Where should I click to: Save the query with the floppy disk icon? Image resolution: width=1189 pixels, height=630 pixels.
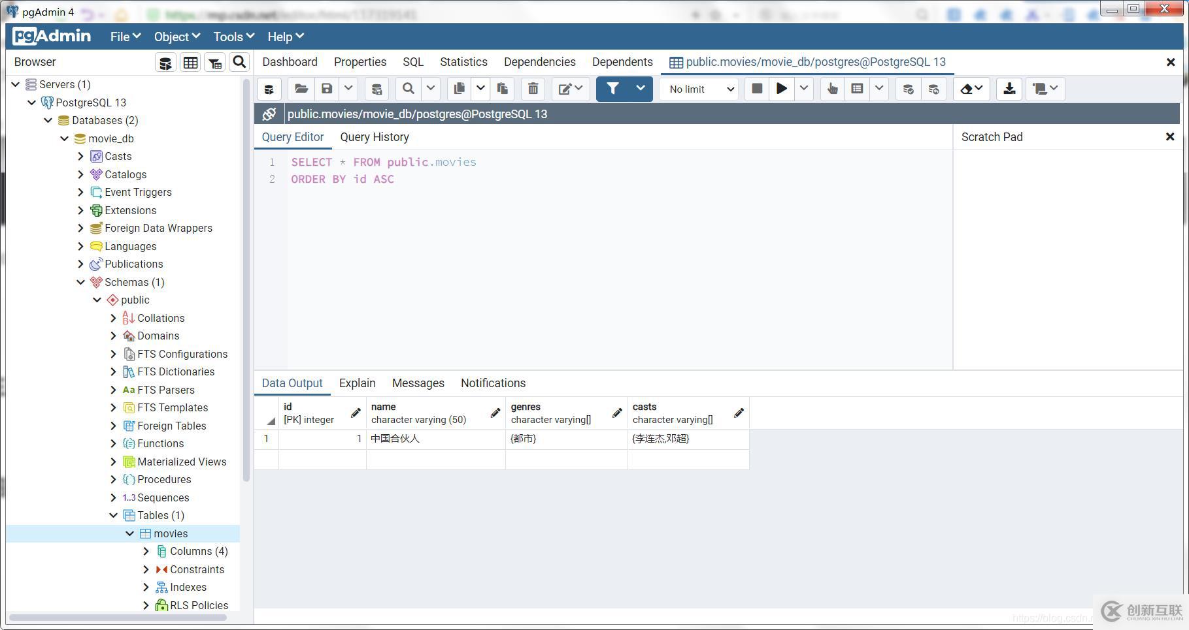[327, 89]
